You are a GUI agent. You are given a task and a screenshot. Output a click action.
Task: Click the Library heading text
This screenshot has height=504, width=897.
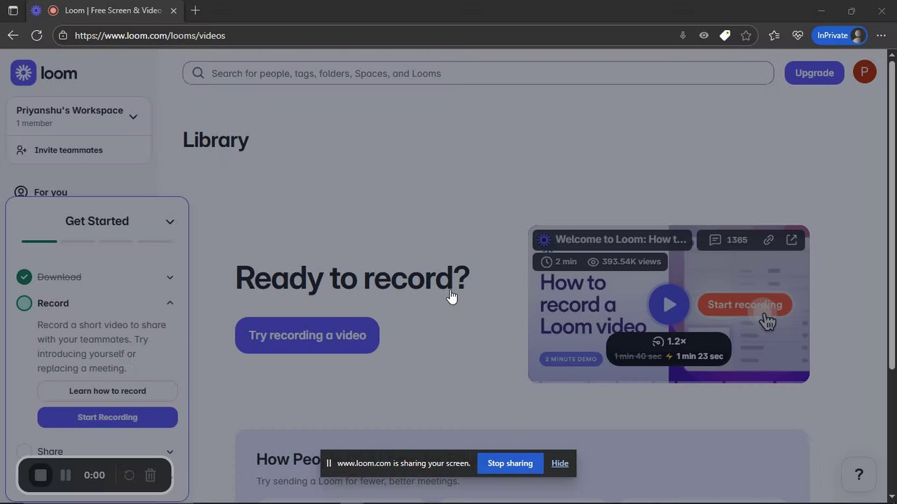click(216, 140)
